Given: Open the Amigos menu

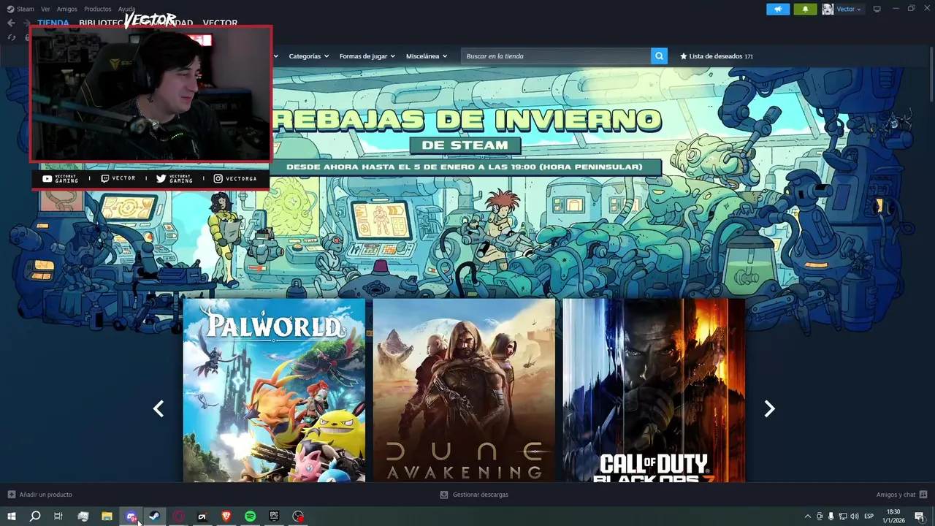Looking at the screenshot, I should pos(67,9).
